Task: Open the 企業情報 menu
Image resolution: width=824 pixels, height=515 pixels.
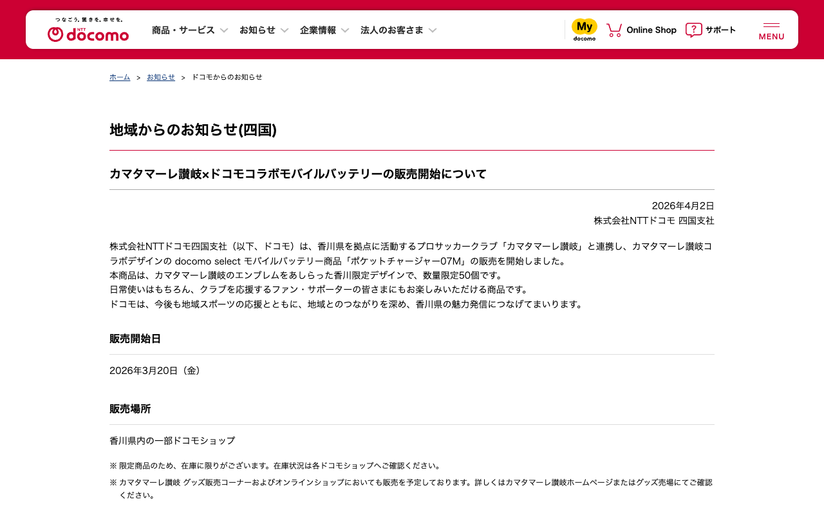Action: [x=318, y=30]
